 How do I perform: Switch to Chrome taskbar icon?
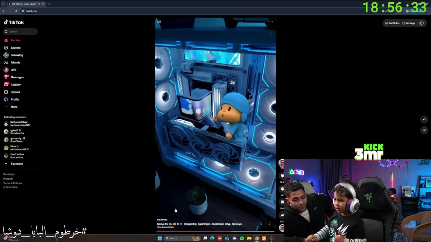257,239
